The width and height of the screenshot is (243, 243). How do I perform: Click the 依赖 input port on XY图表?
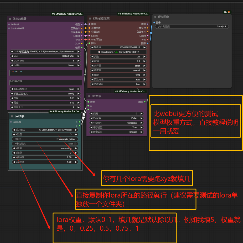(88, 102)
